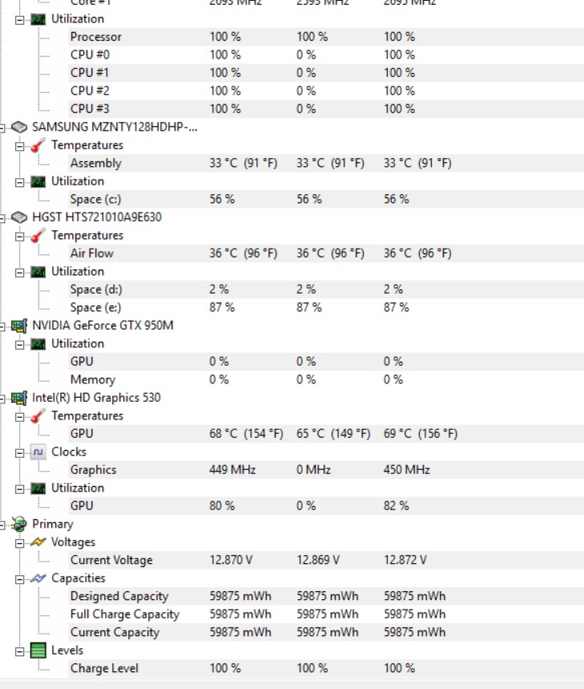
Task: Click the Primary battery icon
Action: [x=18, y=525]
